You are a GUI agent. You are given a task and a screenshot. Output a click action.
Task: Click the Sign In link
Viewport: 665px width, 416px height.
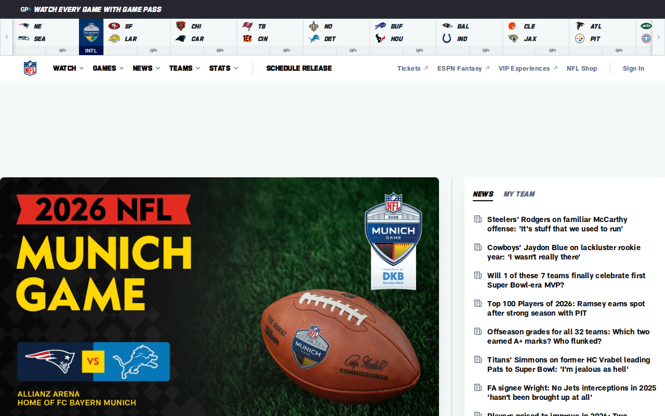pyautogui.click(x=633, y=68)
